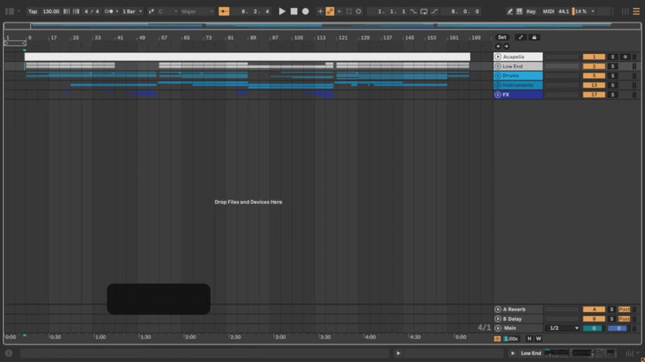Click the Tap tempo button
645x362 pixels.
(x=32, y=11)
